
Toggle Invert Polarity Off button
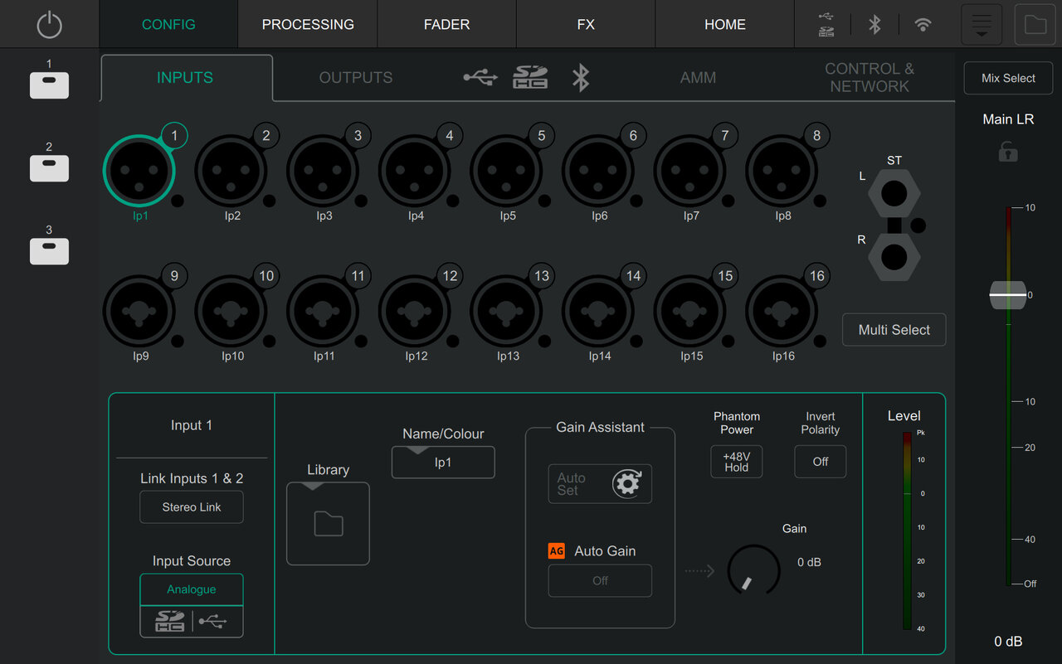tap(821, 462)
